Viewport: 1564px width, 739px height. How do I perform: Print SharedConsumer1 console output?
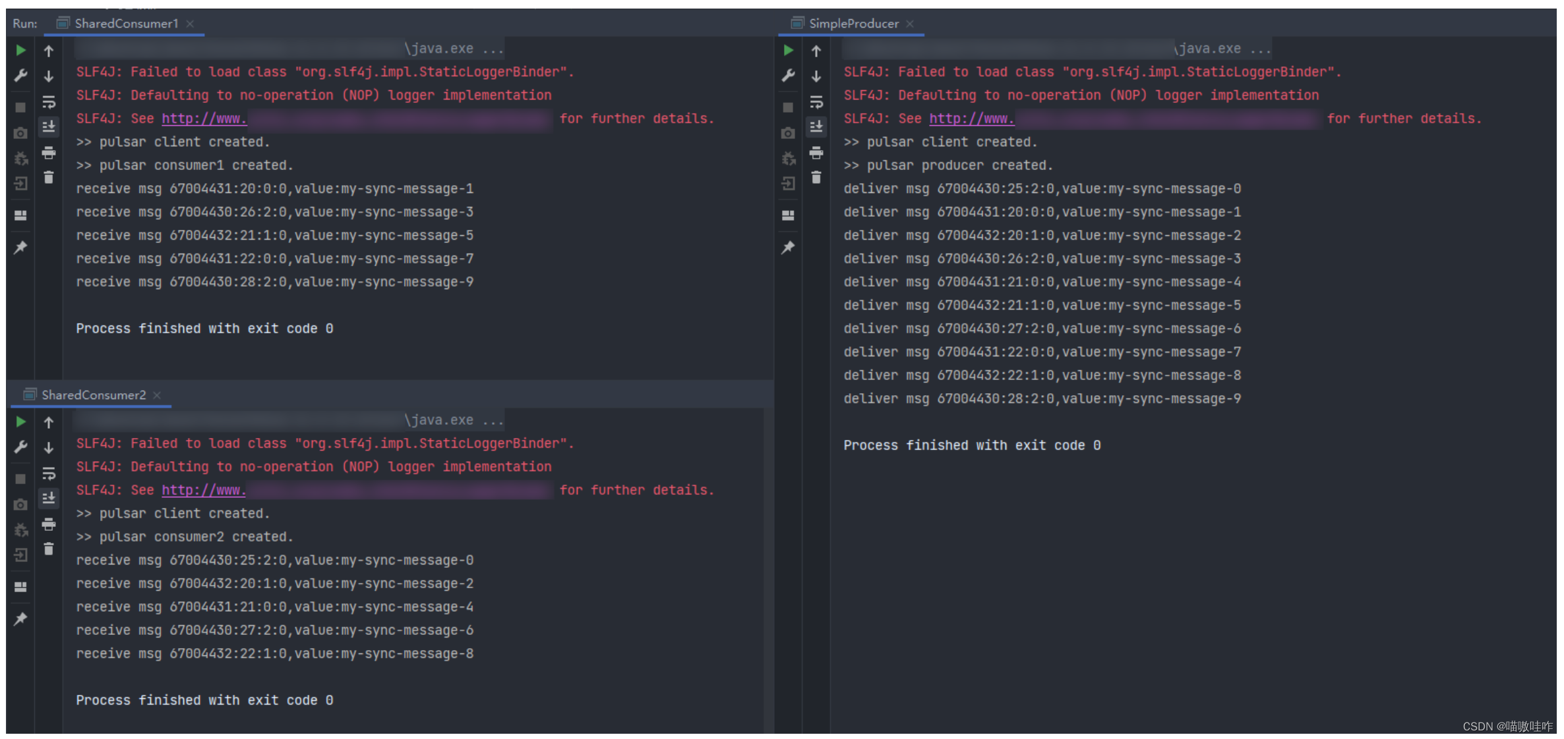[49, 153]
